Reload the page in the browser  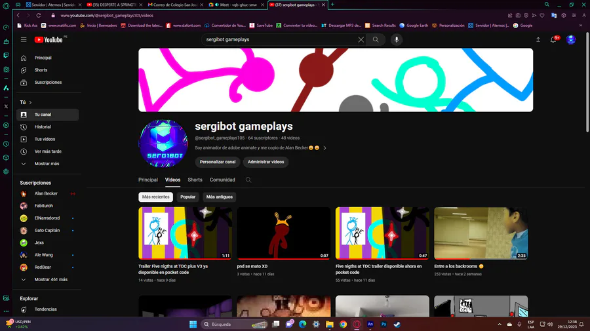[39, 16]
